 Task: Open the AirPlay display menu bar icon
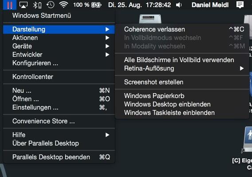(x=24, y=5)
